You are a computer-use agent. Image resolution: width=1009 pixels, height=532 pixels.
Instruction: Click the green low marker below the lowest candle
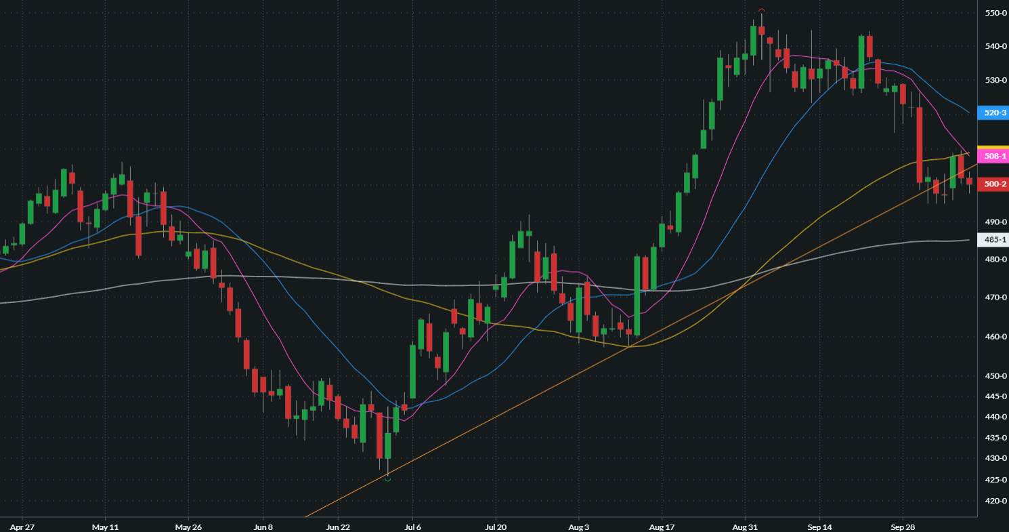[x=388, y=479]
